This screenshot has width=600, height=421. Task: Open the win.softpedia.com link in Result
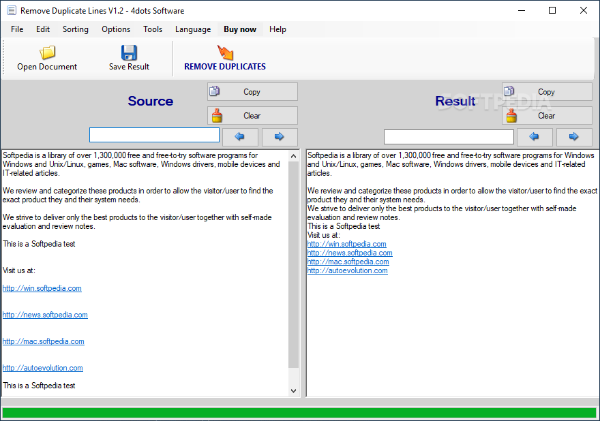click(346, 244)
